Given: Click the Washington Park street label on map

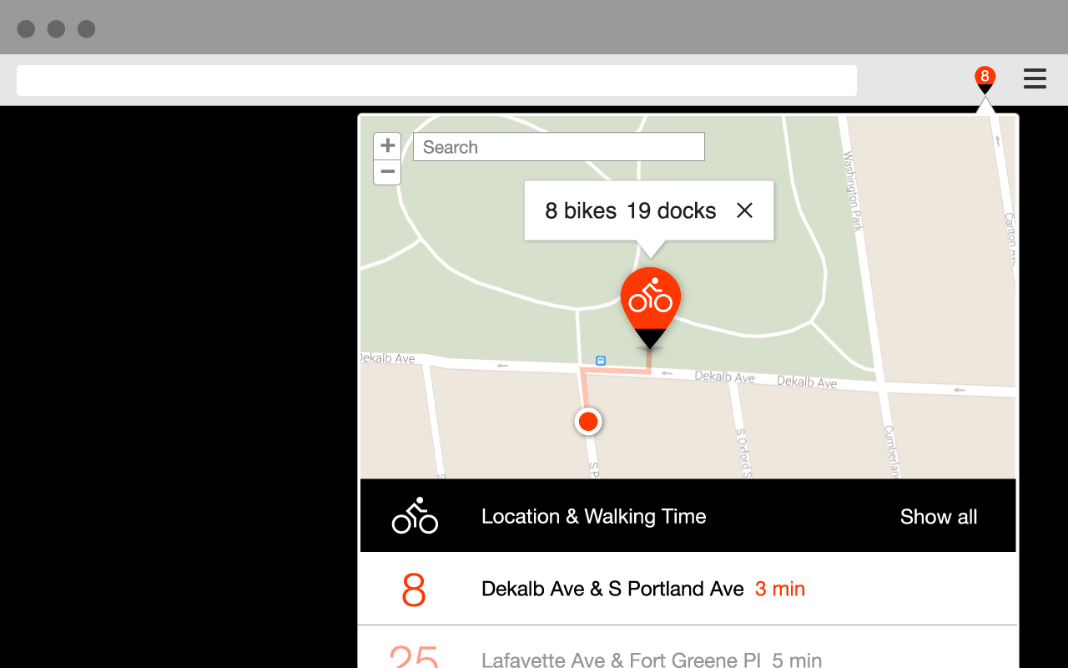Looking at the screenshot, I should point(853,190).
